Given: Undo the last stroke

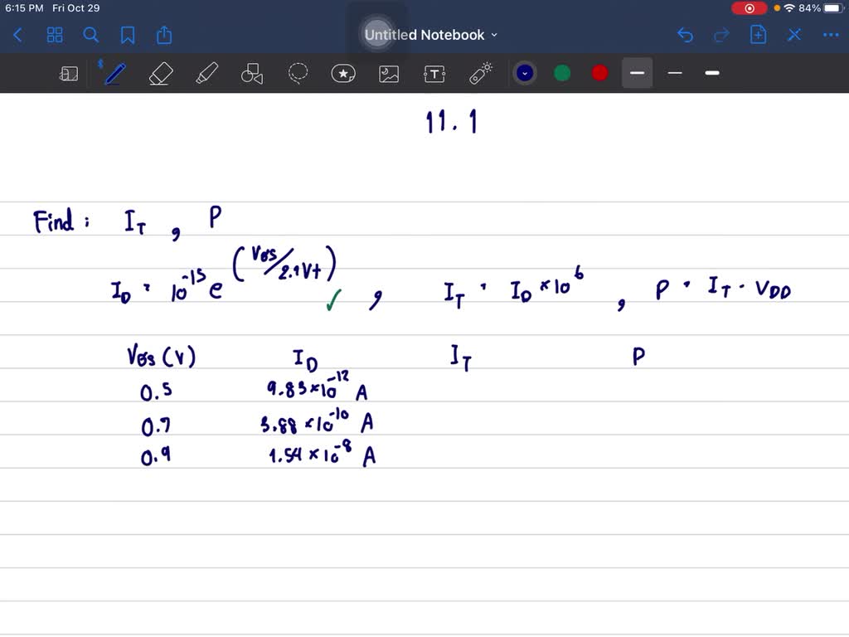Looking at the screenshot, I should 685,35.
